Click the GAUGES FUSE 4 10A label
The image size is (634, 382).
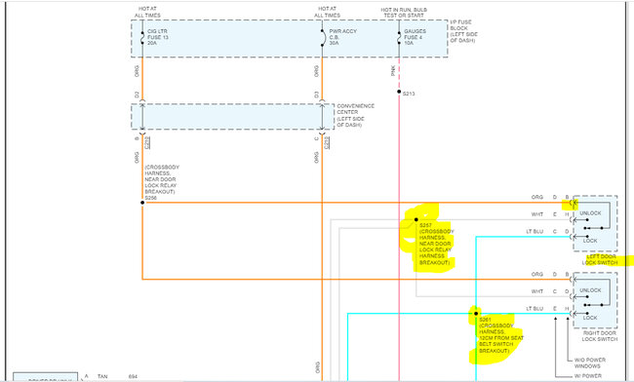click(415, 37)
